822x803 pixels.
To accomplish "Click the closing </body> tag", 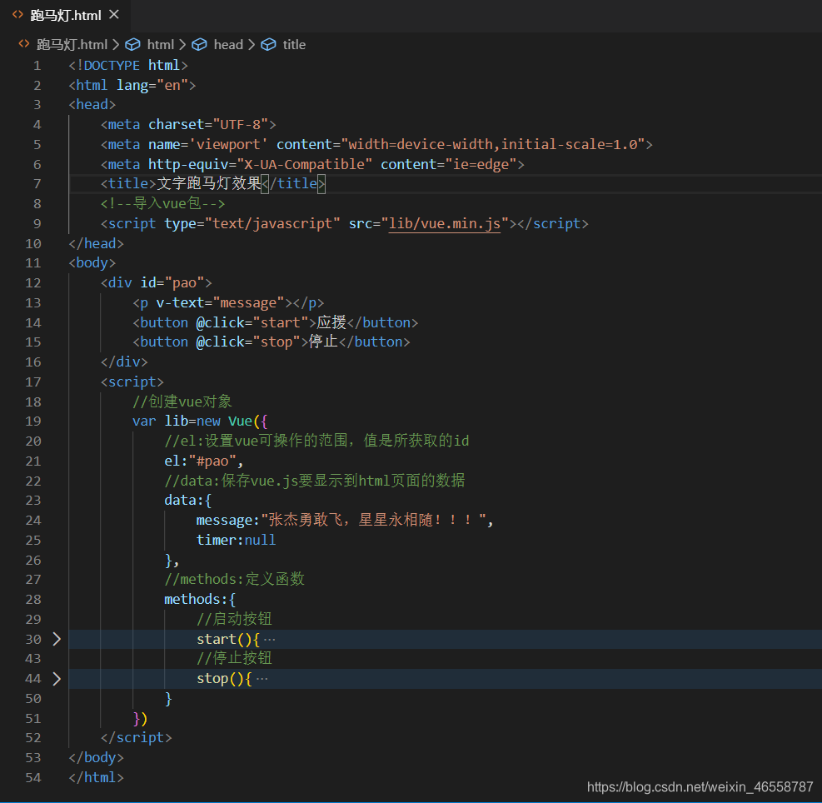I will click(x=97, y=758).
